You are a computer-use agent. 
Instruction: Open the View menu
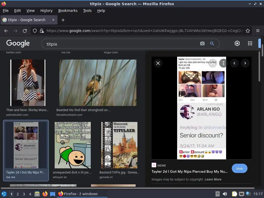[30, 11]
